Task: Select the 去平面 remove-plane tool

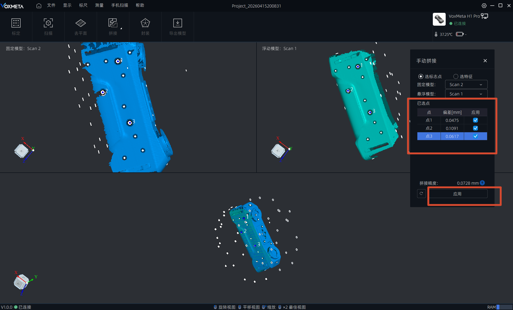Action: [80, 27]
